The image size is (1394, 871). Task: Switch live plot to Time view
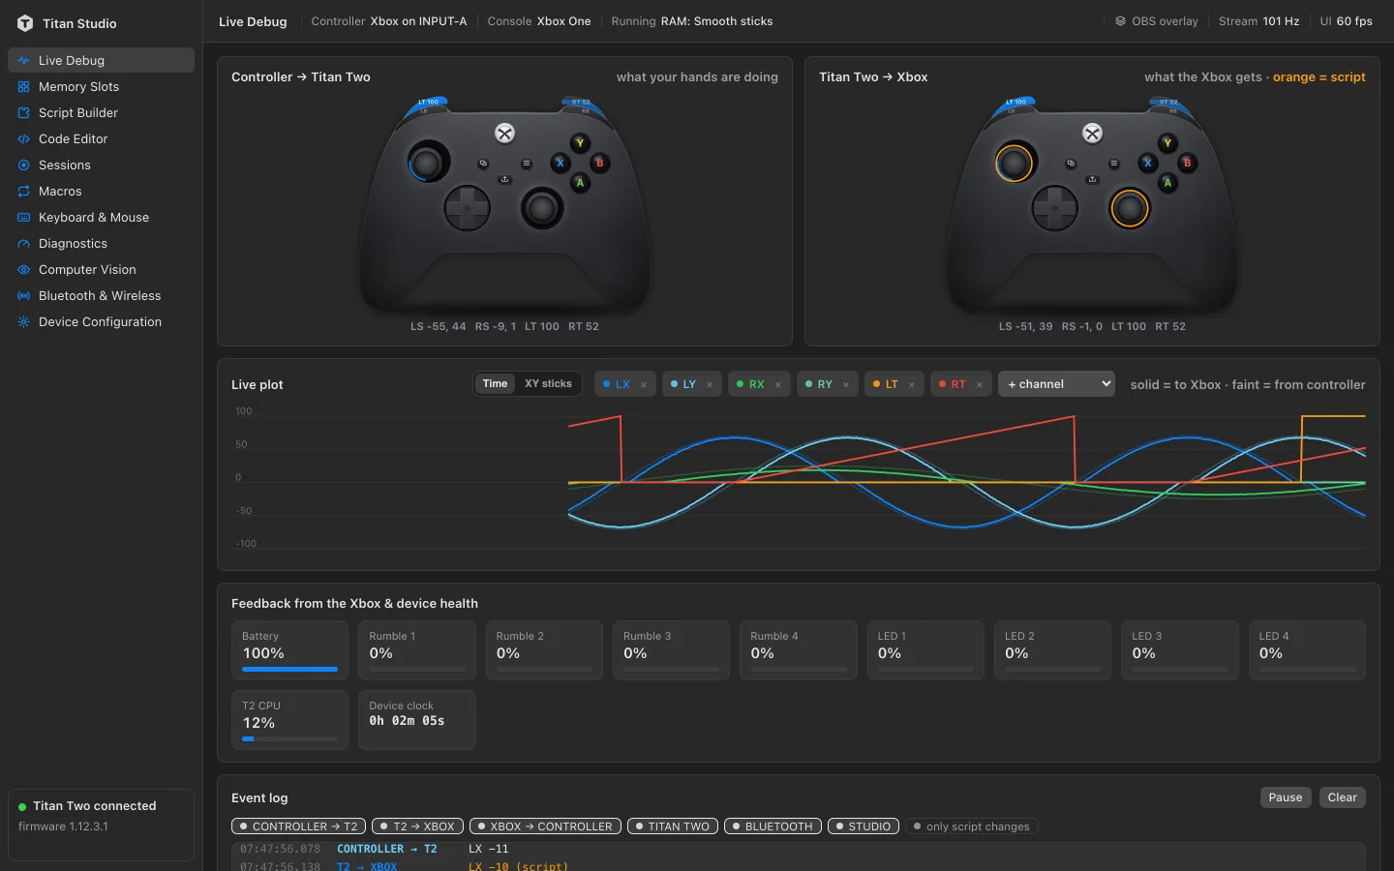pos(495,384)
